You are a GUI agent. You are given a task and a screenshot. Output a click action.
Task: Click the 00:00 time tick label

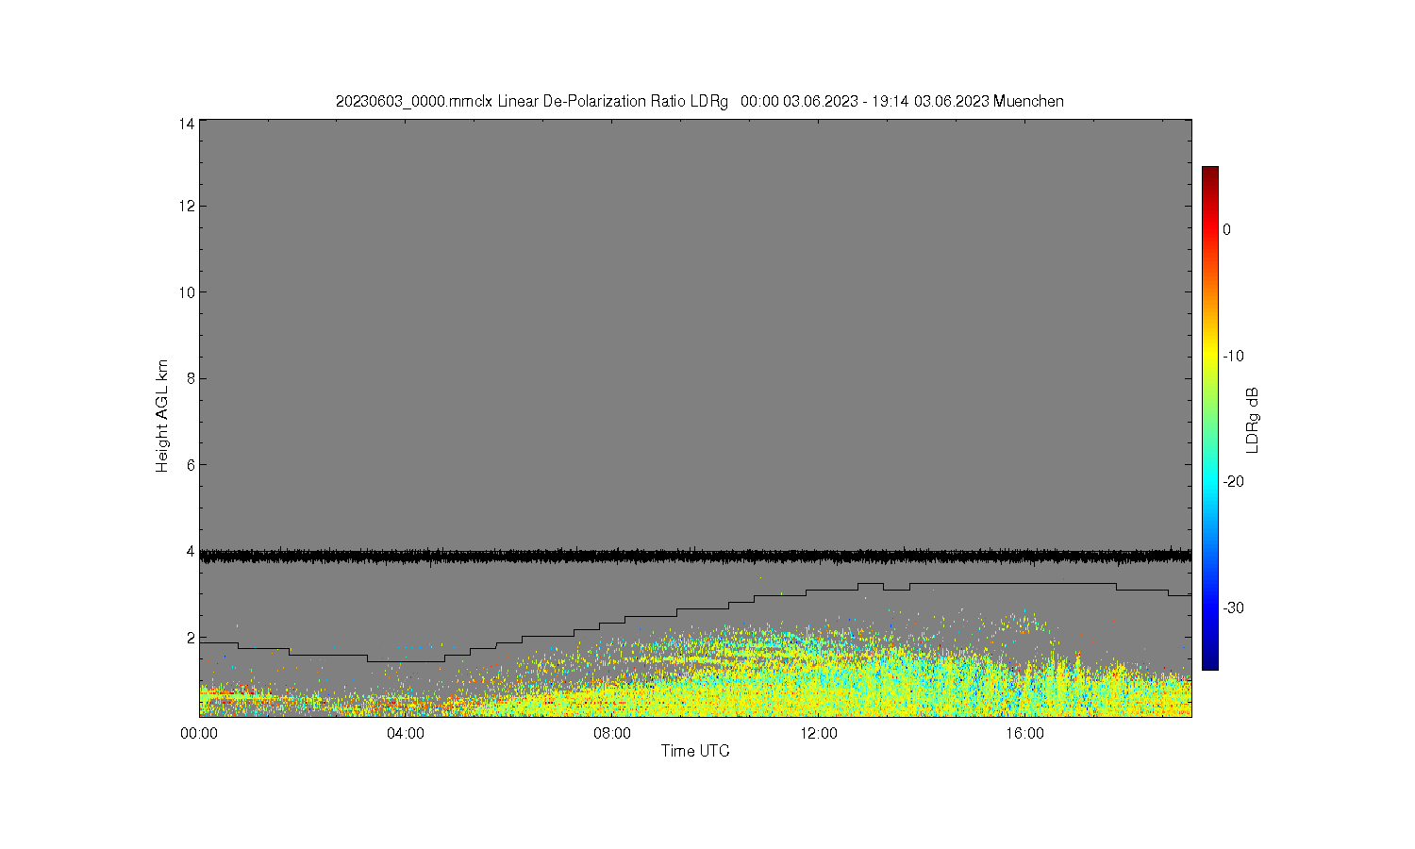click(x=199, y=733)
